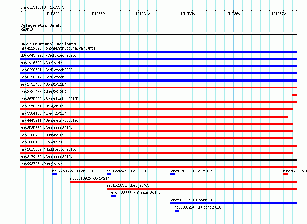Select nsv1133368 (Alsmadi2014) label

[136, 193]
